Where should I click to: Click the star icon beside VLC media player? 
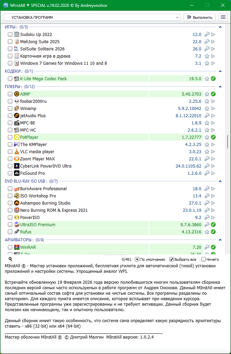tap(207, 152)
